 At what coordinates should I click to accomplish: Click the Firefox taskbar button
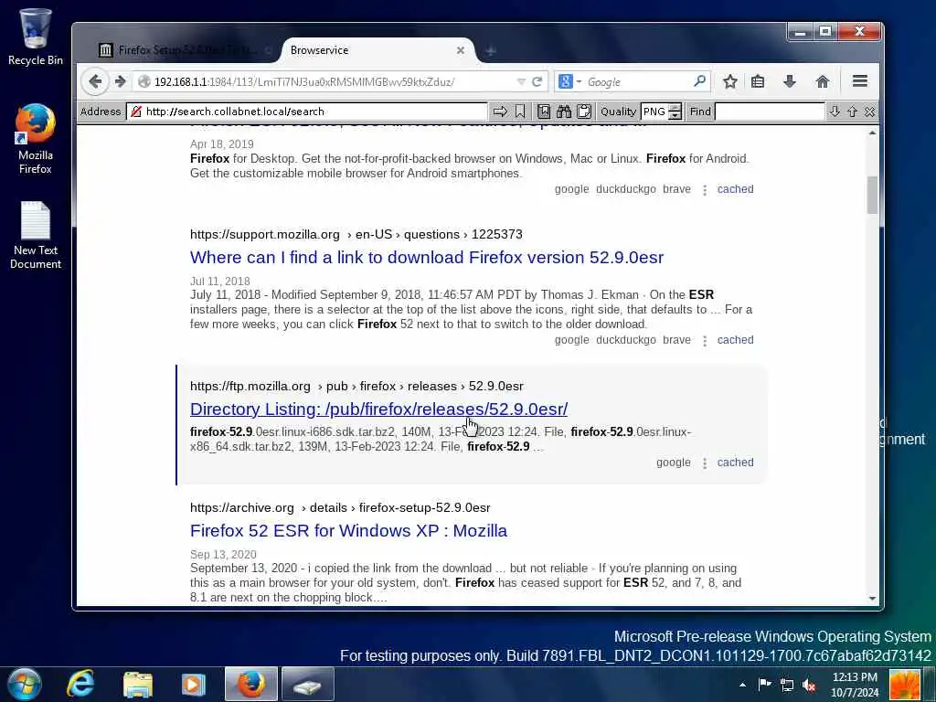(x=250, y=684)
